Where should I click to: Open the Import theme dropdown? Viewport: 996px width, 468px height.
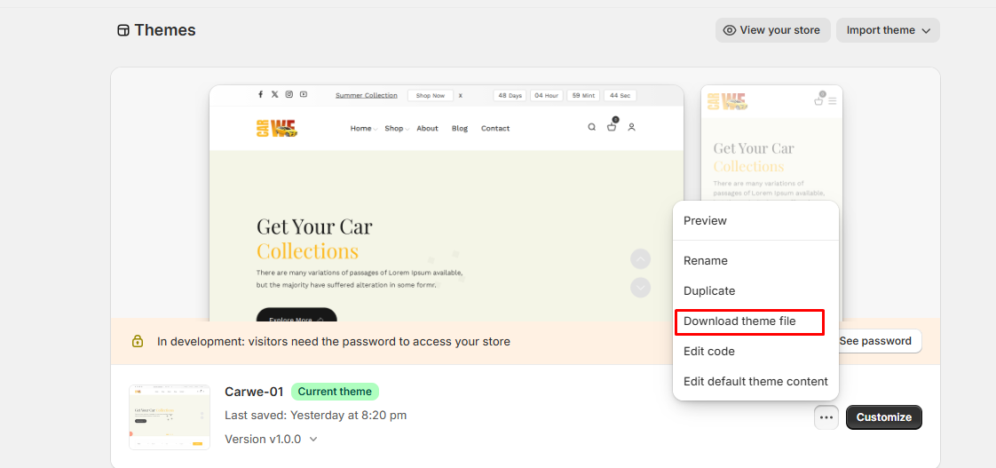point(888,30)
